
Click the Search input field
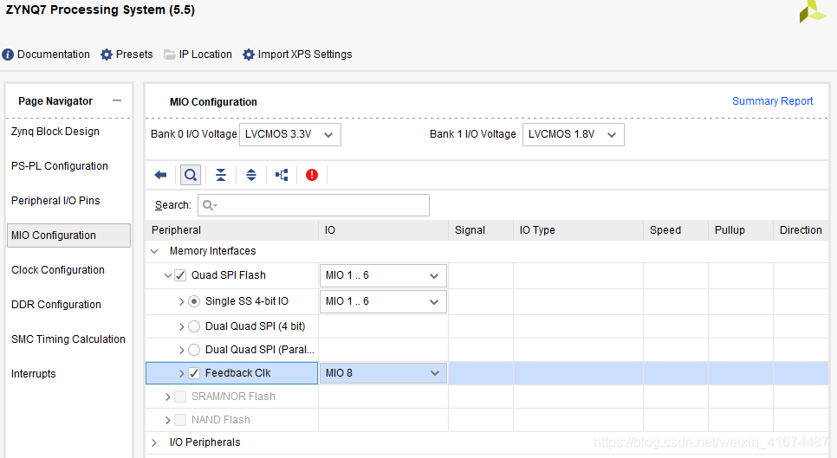tap(314, 205)
